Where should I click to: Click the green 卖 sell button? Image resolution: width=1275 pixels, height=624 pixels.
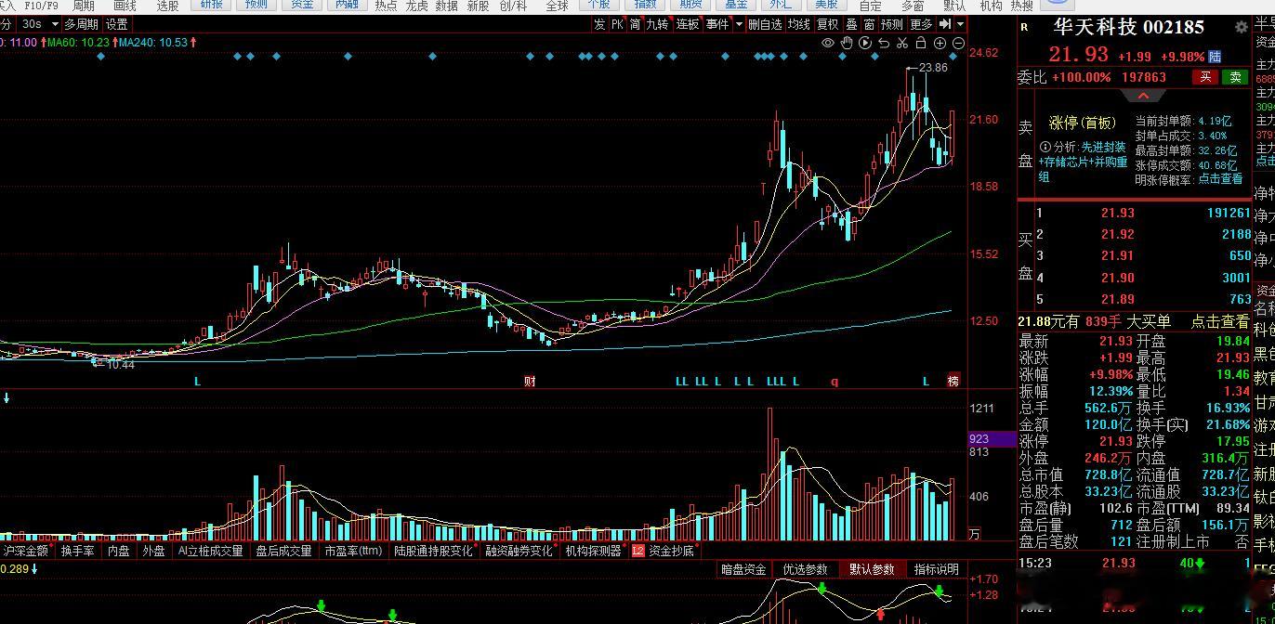pos(1235,77)
